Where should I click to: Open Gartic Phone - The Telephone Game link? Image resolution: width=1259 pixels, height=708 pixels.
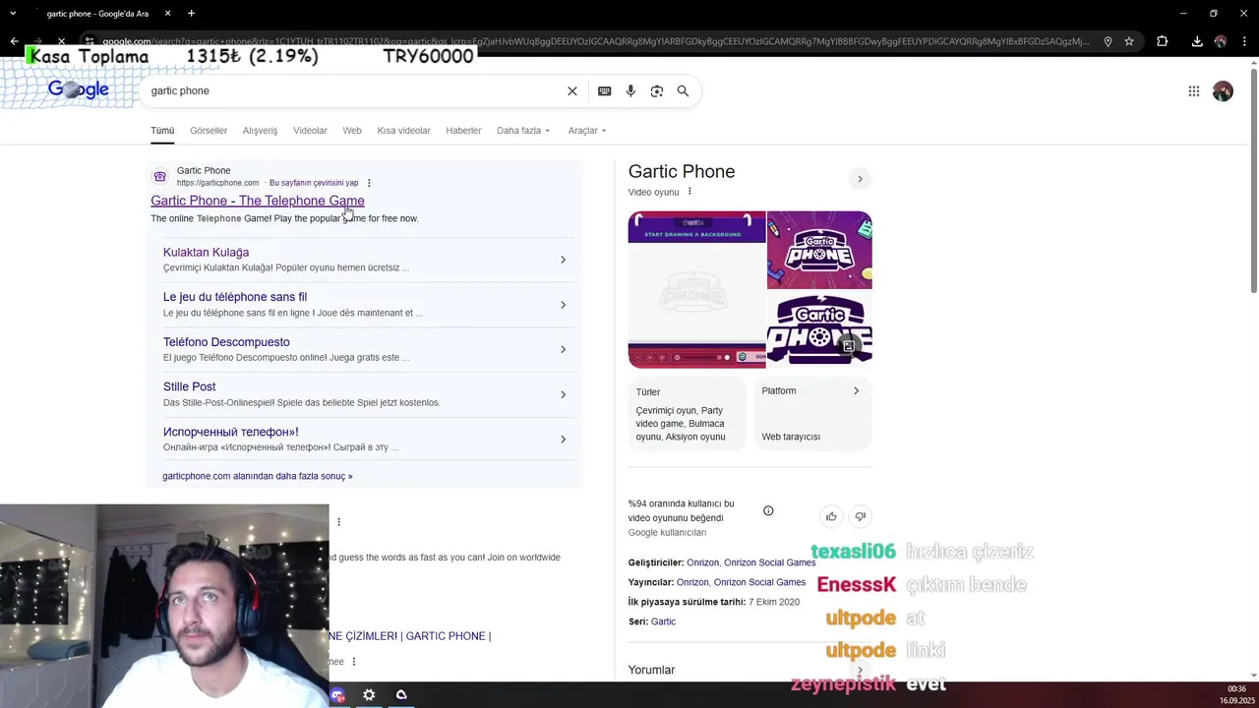pos(258,201)
